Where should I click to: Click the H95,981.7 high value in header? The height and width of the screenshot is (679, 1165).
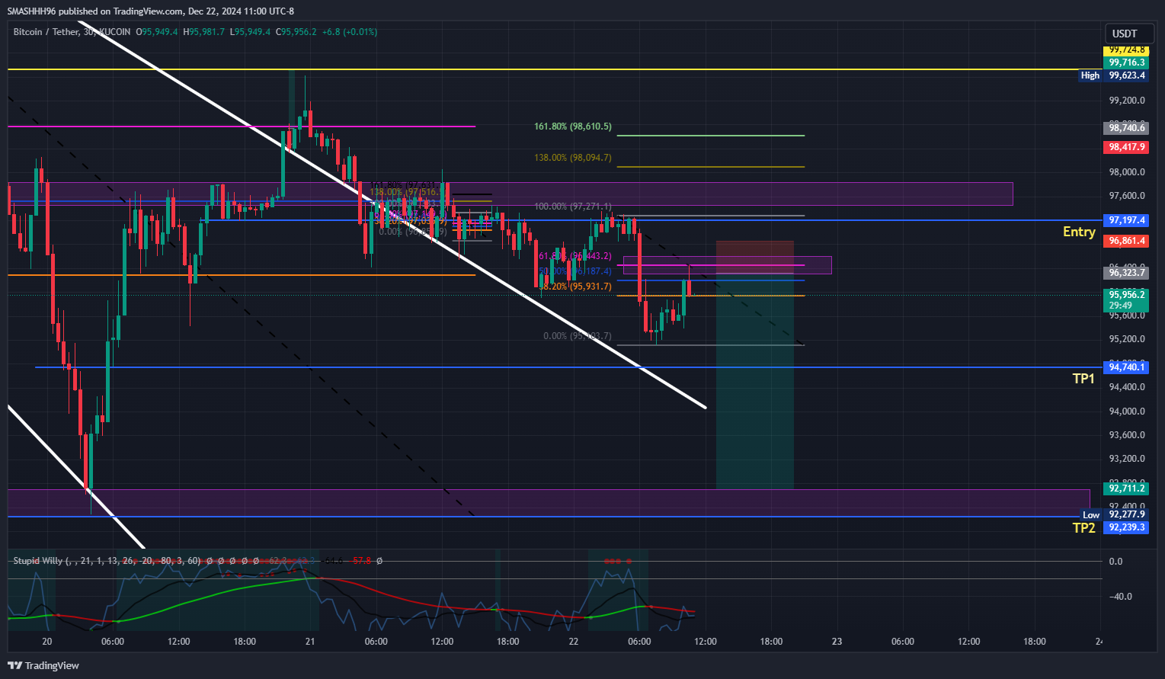[204, 32]
